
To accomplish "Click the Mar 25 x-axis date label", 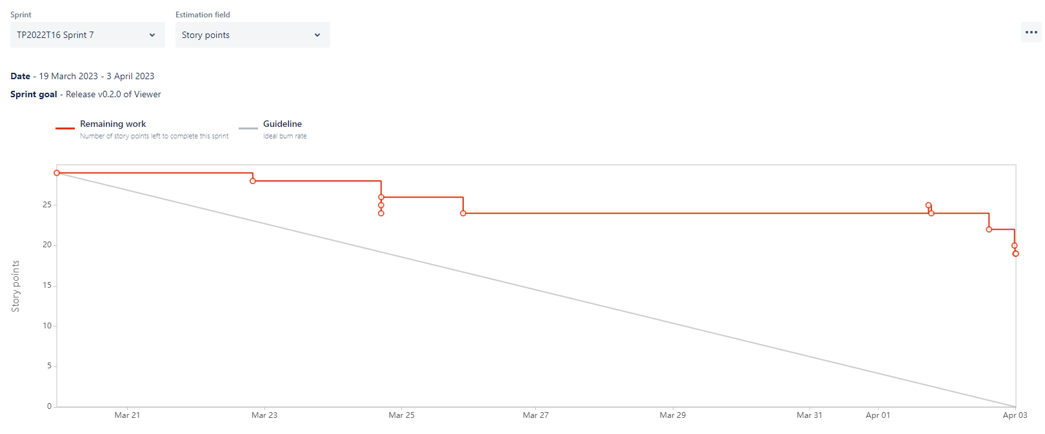I will pos(401,415).
